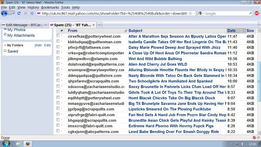Tick checkbox for eqdhhptt@potterywheel.com message
The height and width of the screenshot is (147, 261).
(x=58, y=97)
